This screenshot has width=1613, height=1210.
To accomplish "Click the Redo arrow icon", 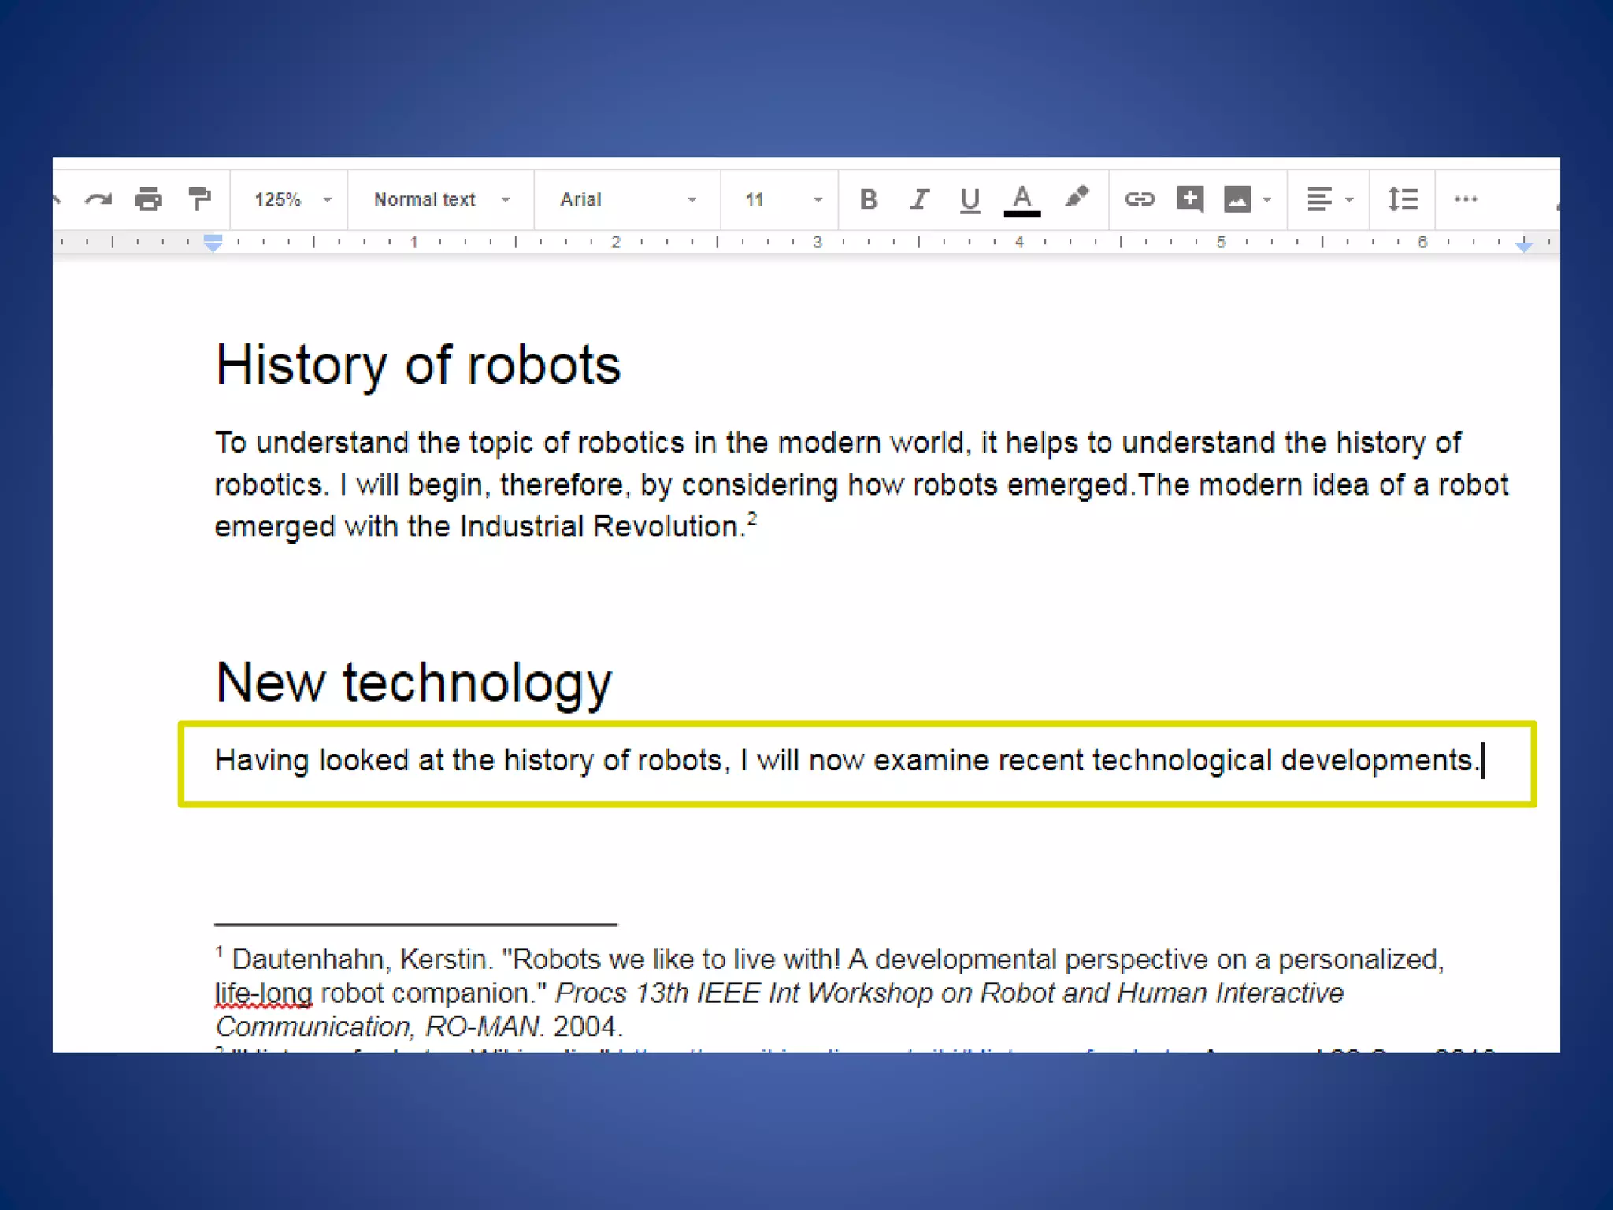I will click(98, 199).
